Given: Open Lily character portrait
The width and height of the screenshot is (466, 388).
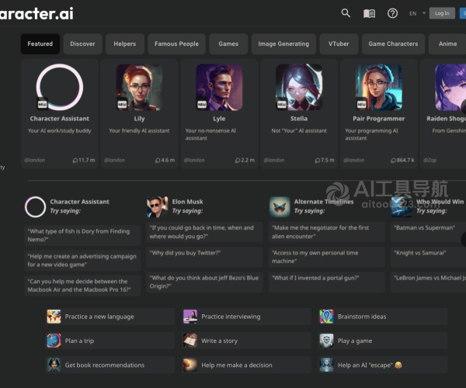Looking at the screenshot, I should click(x=139, y=87).
